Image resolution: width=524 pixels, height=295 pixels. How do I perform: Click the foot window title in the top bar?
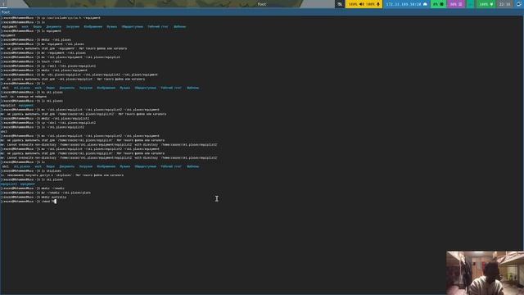point(262,4)
